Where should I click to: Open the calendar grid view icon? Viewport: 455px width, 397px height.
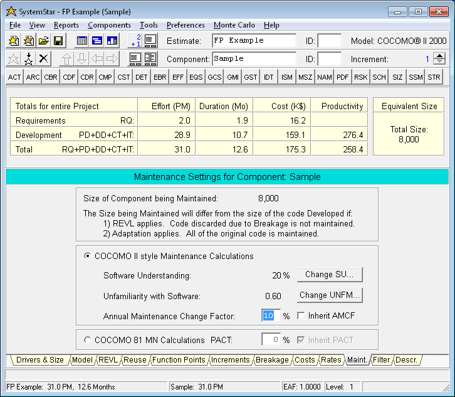click(x=82, y=41)
